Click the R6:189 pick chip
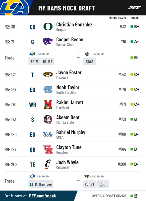 pyautogui.click(x=89, y=184)
